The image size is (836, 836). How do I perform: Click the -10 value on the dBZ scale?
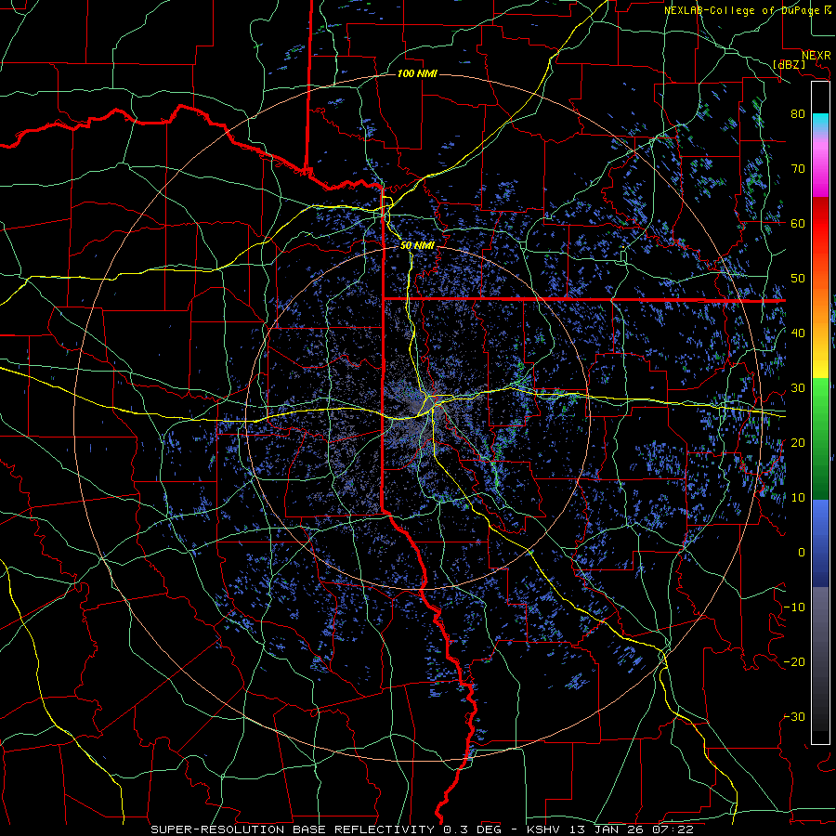pyautogui.click(x=794, y=607)
